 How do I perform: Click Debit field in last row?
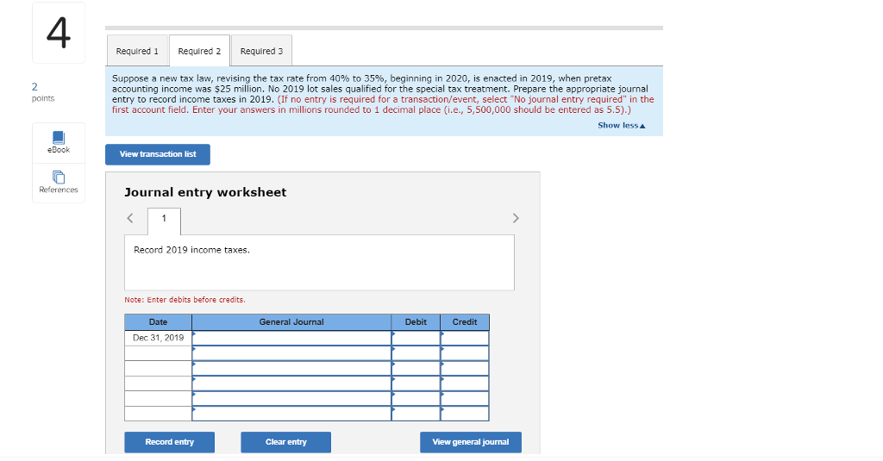[416, 414]
